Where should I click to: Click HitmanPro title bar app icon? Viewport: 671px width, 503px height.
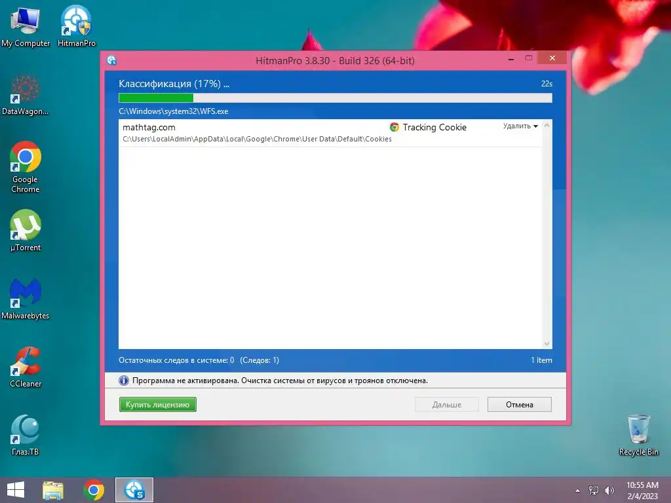(111, 60)
